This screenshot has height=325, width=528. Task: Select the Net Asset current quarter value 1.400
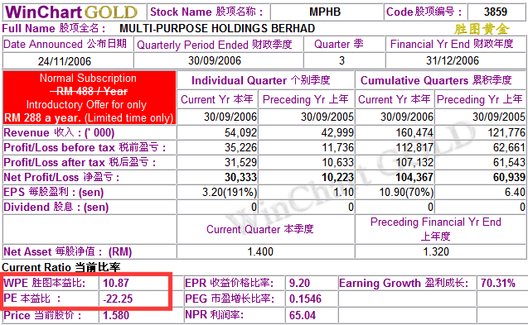[260, 251]
